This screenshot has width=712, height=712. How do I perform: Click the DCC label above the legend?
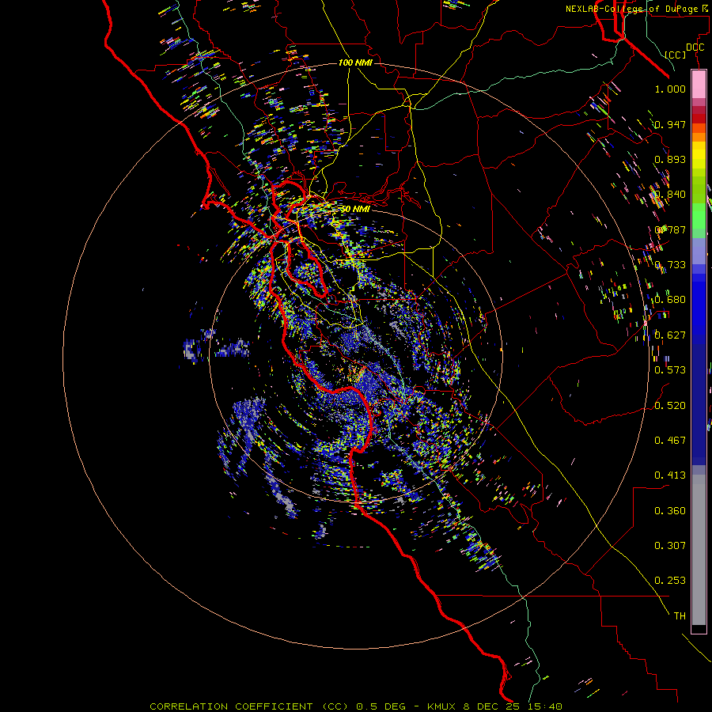click(695, 47)
